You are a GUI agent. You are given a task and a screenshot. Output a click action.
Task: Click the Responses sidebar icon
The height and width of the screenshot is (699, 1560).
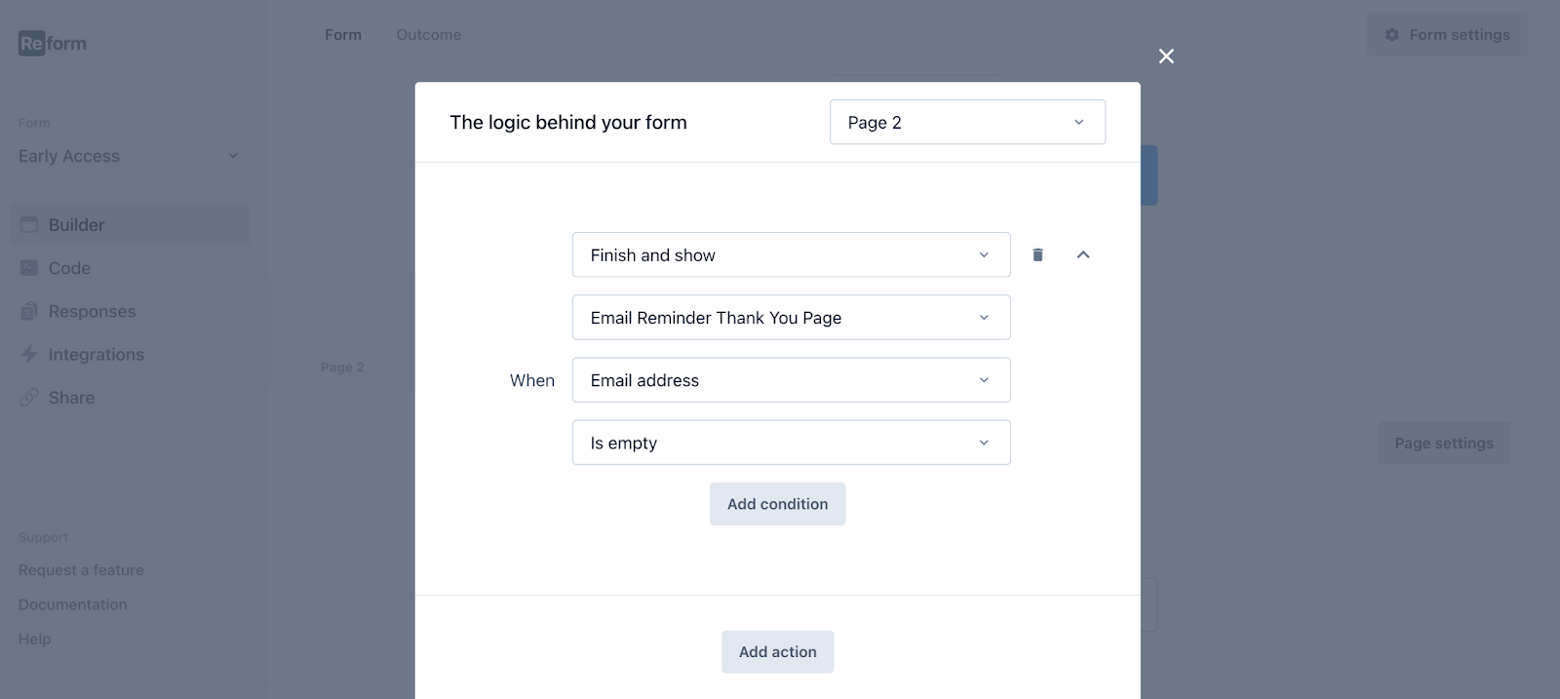click(x=29, y=311)
